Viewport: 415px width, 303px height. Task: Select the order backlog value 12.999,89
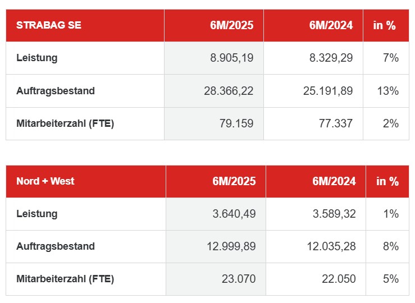point(230,246)
